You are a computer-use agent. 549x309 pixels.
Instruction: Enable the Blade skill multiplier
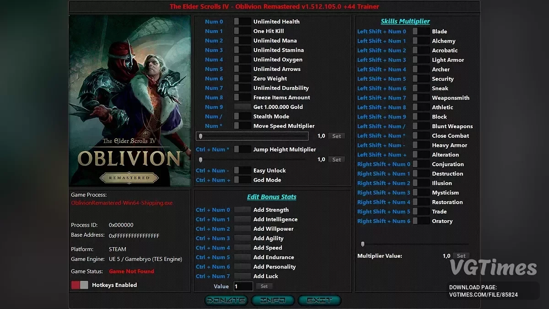click(420, 31)
